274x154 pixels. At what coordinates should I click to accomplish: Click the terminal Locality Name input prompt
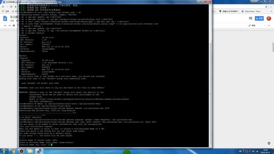pos(35,145)
